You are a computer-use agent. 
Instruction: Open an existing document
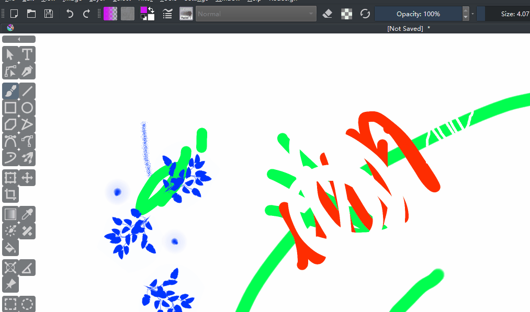click(x=31, y=14)
